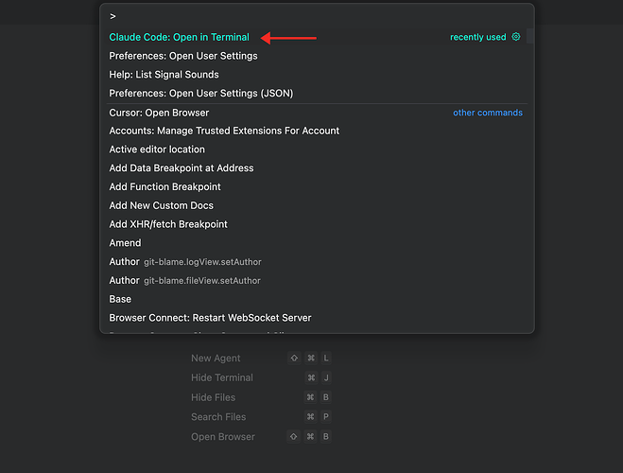Click the command palette input field
This screenshot has height=473, width=623.
[317, 16]
